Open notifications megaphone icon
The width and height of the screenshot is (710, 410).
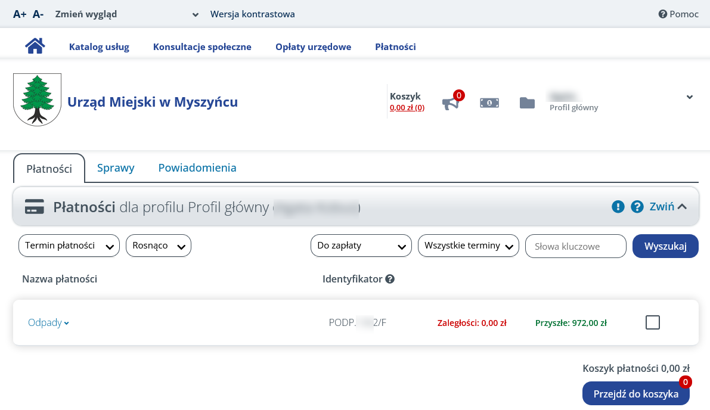[x=451, y=104]
